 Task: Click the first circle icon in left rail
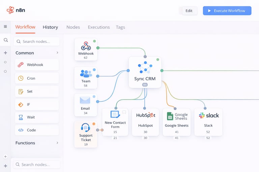click(5, 62)
